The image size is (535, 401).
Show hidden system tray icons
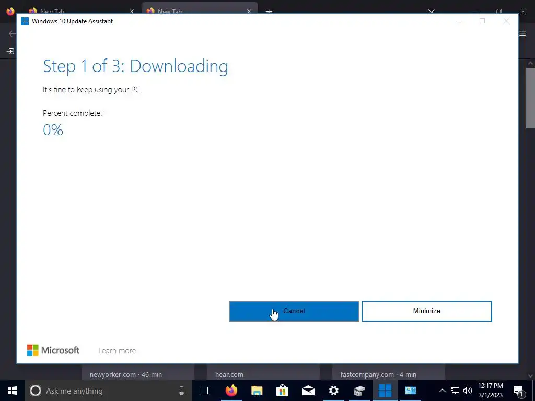click(442, 391)
